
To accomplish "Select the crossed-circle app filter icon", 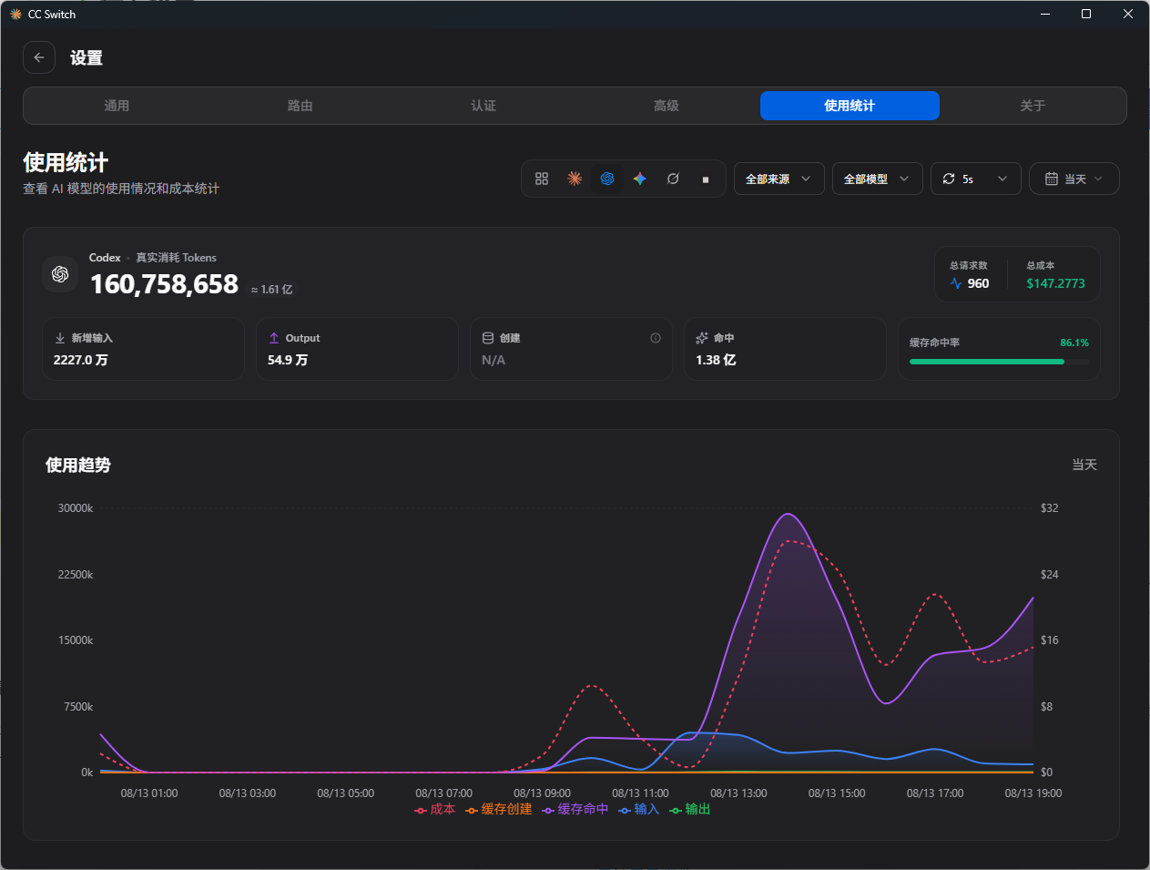I will point(673,179).
